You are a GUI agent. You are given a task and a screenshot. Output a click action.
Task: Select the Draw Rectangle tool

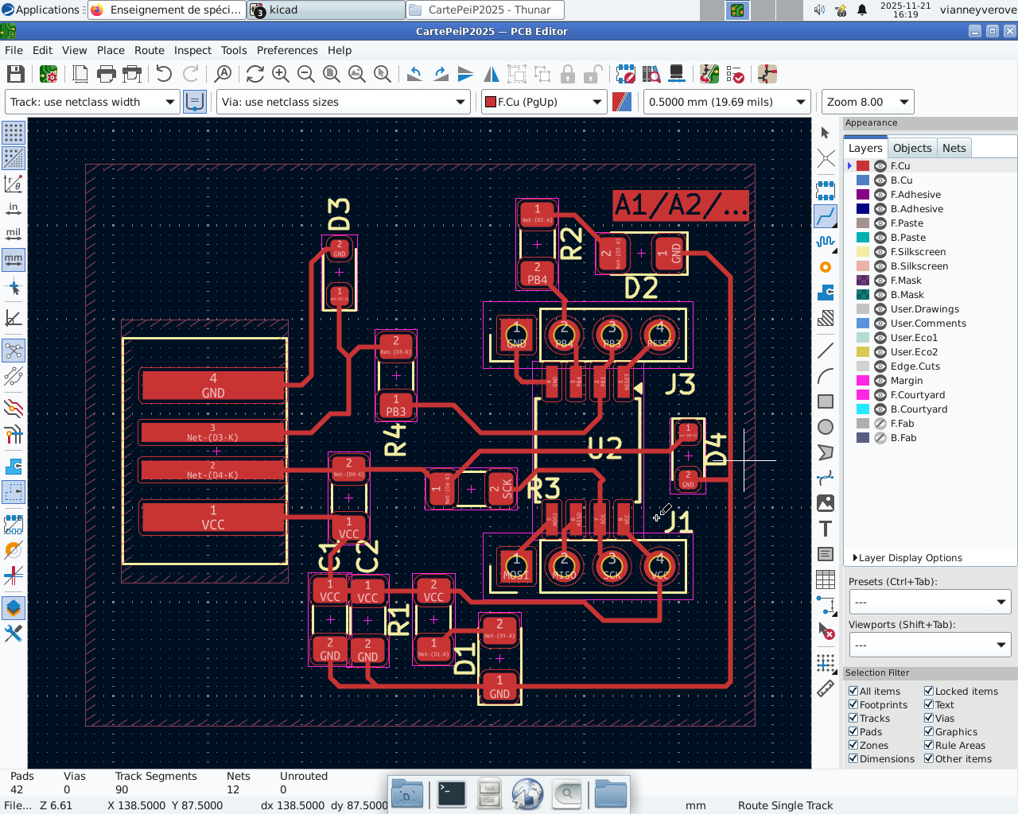click(x=826, y=401)
